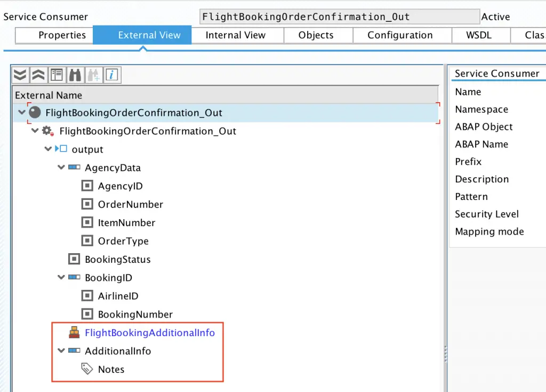The width and height of the screenshot is (546, 392).
Task: Click the element icon beside OrderType
Action: point(87,240)
